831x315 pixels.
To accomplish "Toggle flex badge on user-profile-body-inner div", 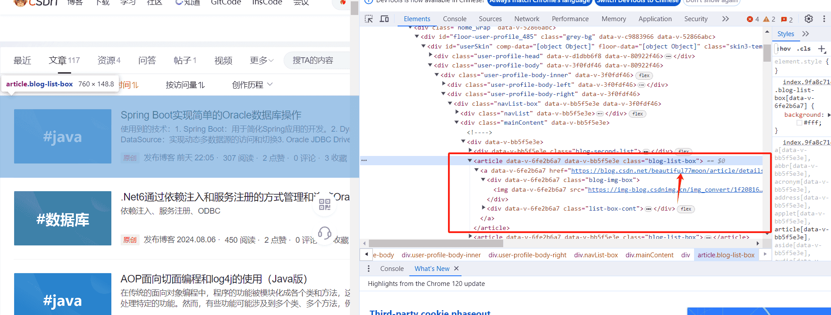I will [645, 75].
